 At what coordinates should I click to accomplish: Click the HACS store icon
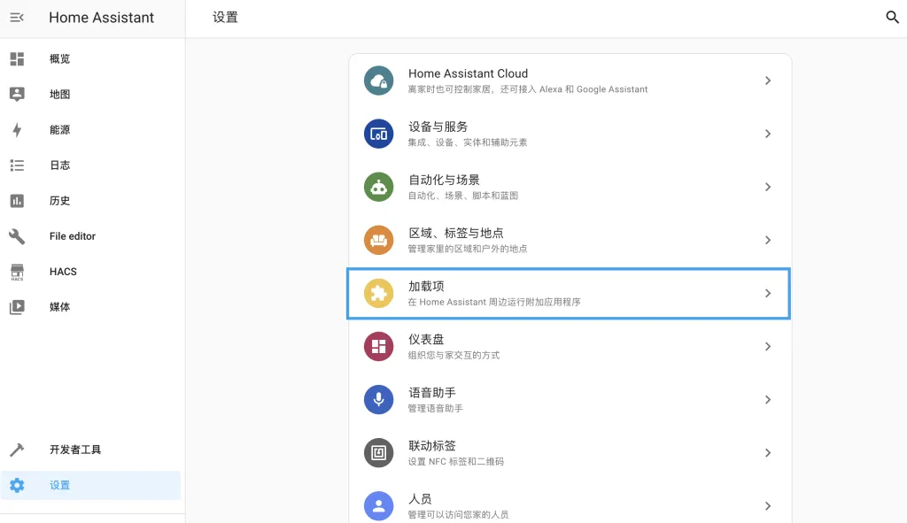click(18, 272)
